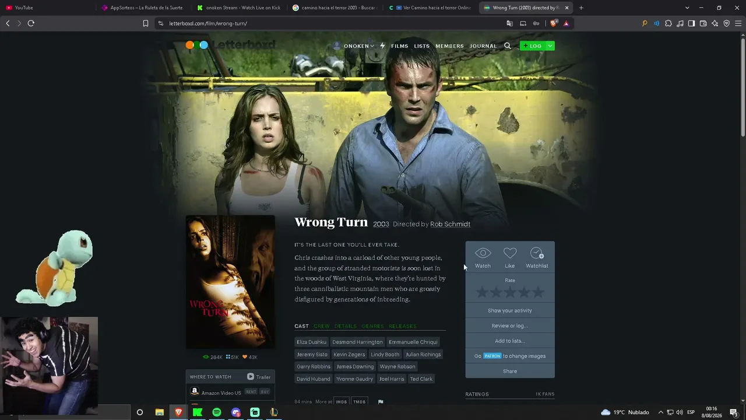
Task: Open cast member Desmond Harrington
Action: click(x=357, y=342)
